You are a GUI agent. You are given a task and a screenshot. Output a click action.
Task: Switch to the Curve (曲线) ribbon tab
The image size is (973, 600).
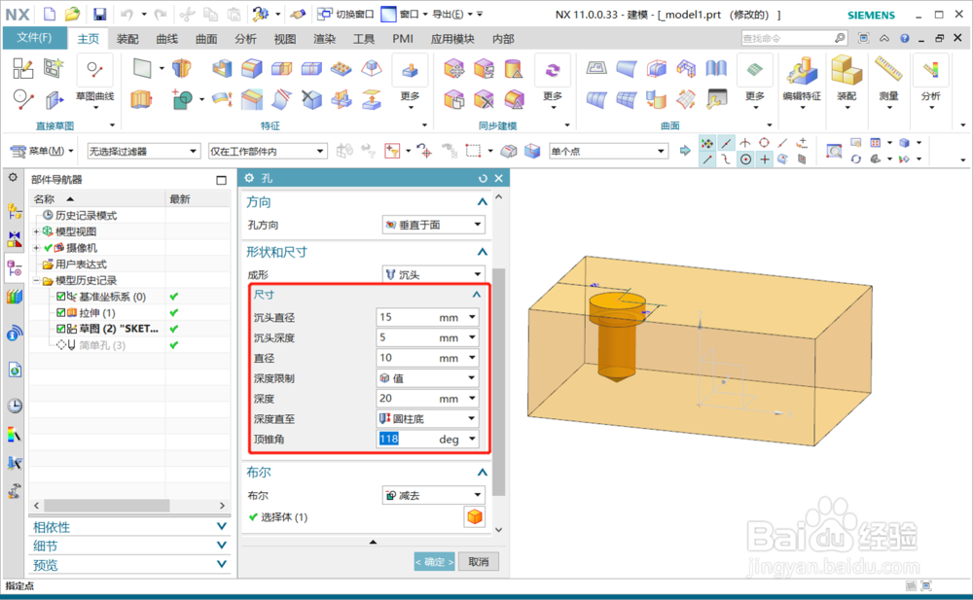tap(167, 39)
